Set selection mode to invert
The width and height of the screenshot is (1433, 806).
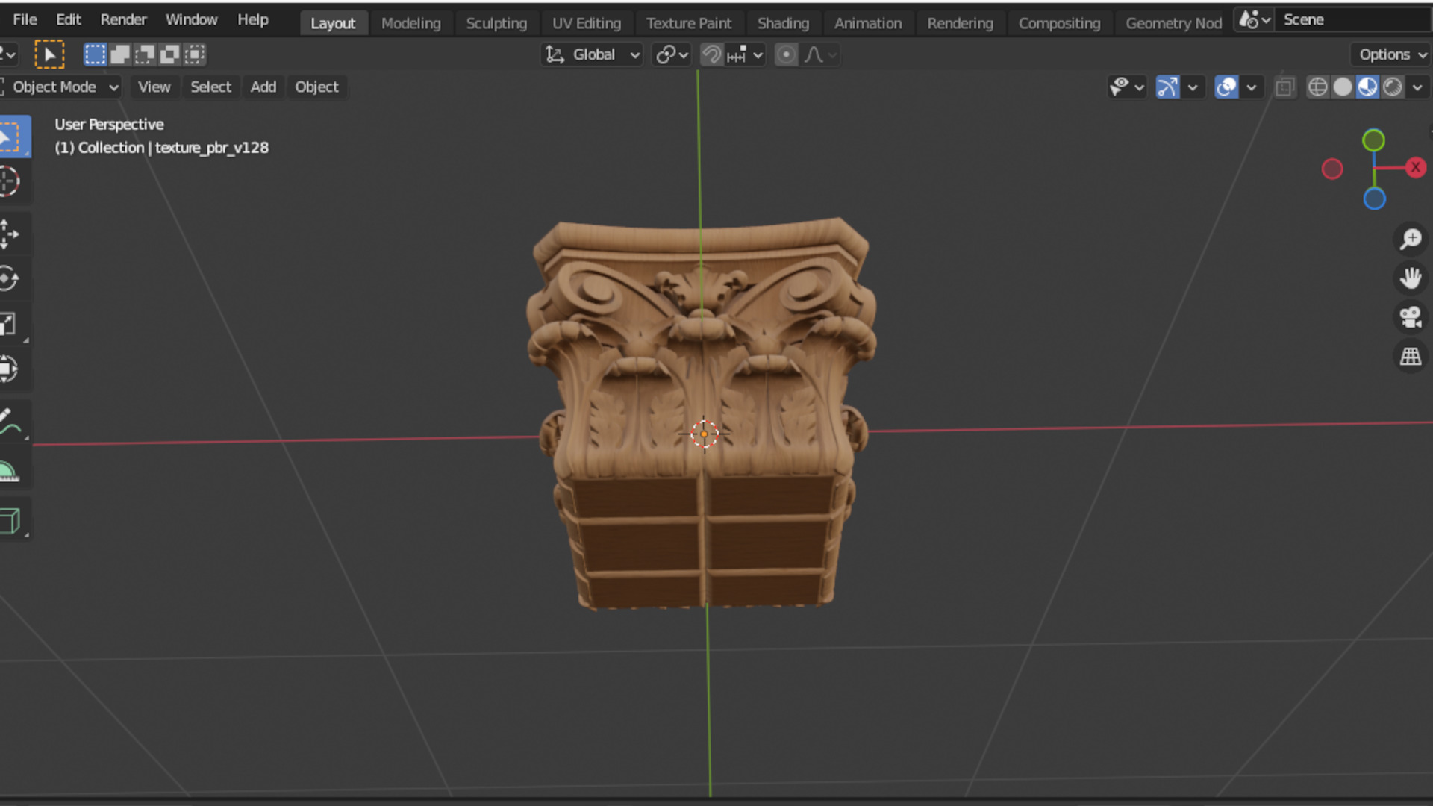pos(169,54)
